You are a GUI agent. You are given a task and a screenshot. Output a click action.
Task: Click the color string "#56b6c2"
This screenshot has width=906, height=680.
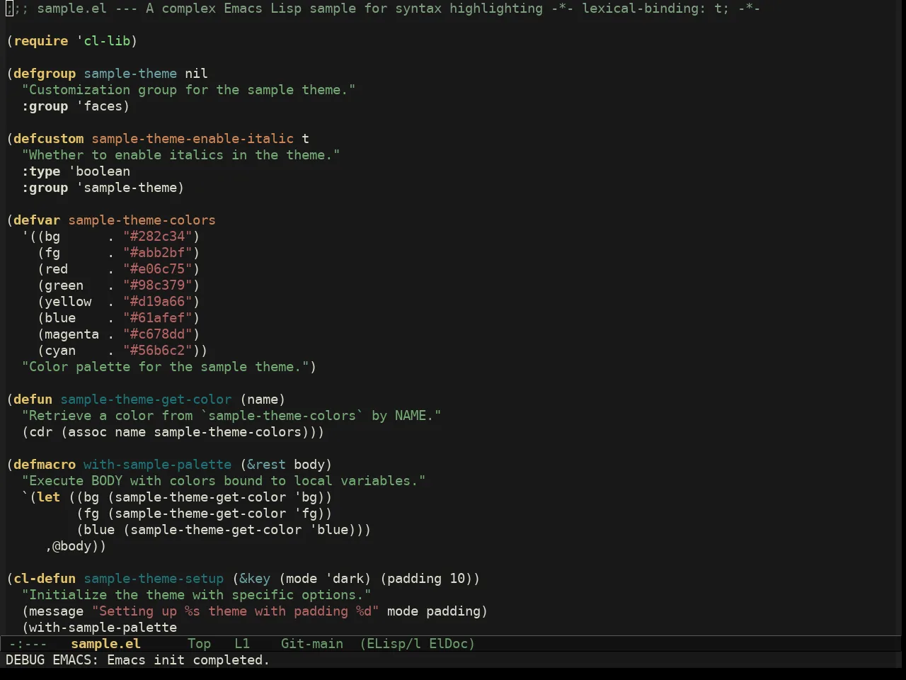[157, 350]
